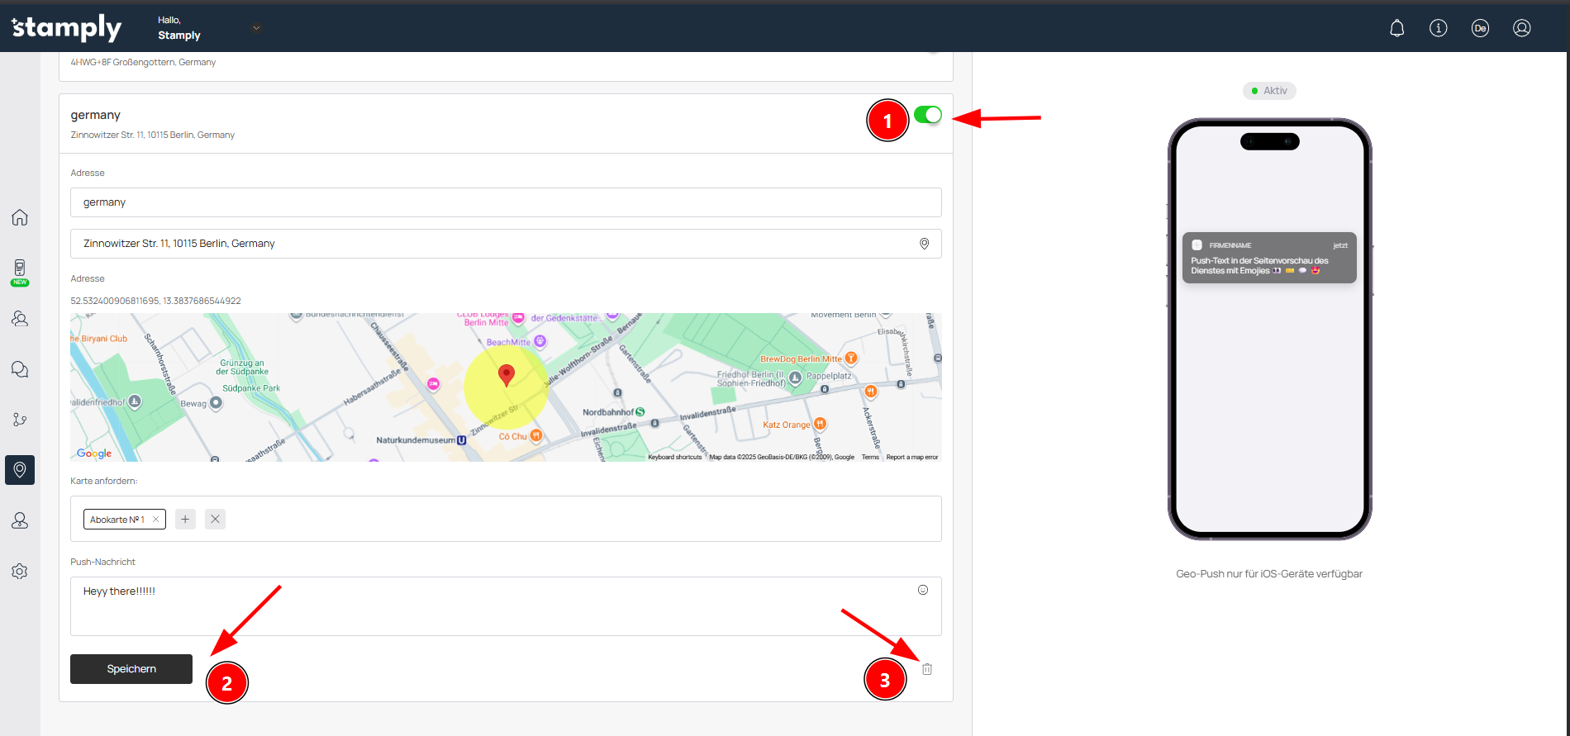Click the Speichern button

(x=131, y=669)
